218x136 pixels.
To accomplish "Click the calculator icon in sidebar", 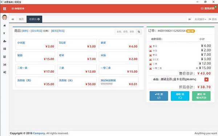I will click(x=5, y=57).
